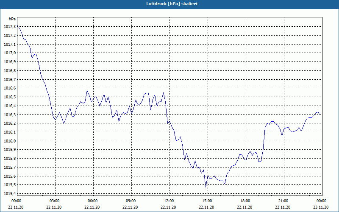Screen dimensions: 339x212
Task: Click the 1015,7 axis label
Action: coord(10,167)
